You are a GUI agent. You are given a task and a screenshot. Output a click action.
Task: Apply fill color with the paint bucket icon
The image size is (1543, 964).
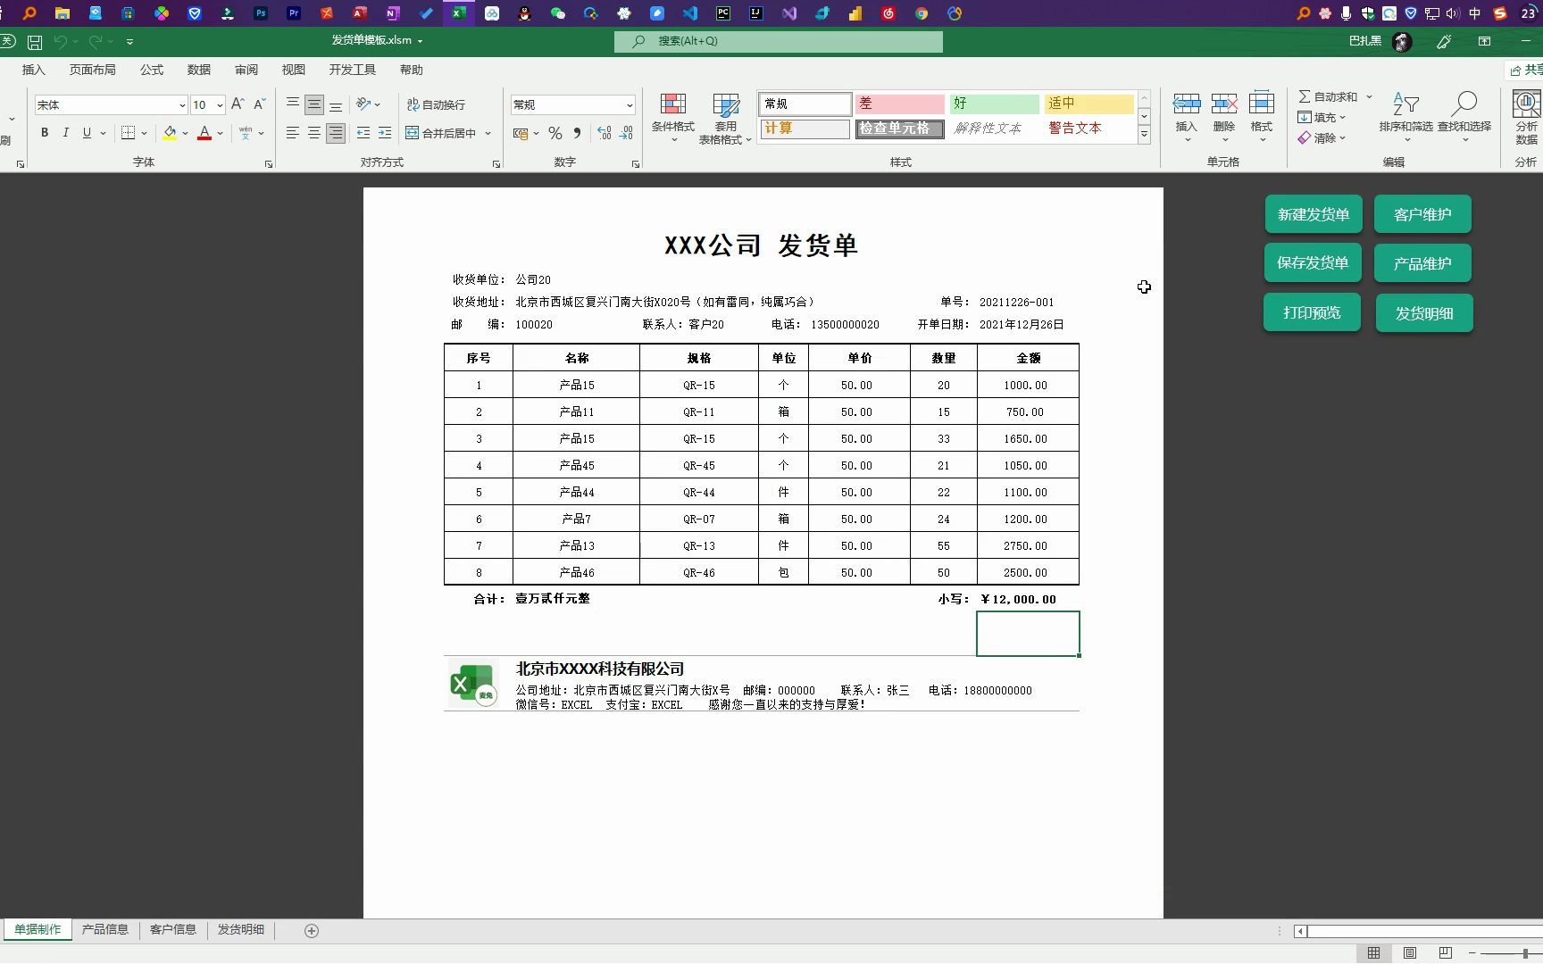[x=170, y=133]
